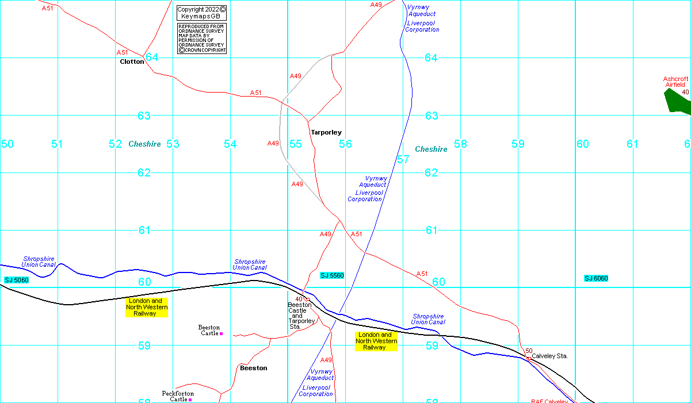This screenshot has height=403, width=691.
Task: Select the green Ashcroft Airfield shape
Action: (x=678, y=101)
